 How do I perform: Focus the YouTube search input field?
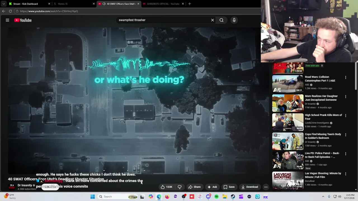[x=164, y=20]
